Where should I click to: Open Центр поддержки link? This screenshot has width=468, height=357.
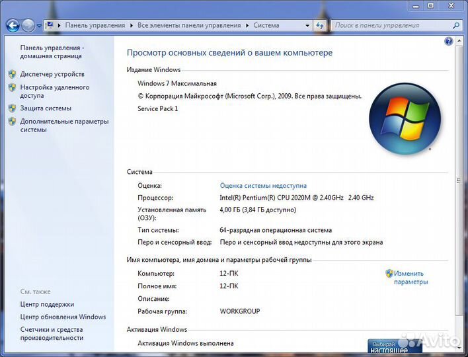[x=47, y=305]
